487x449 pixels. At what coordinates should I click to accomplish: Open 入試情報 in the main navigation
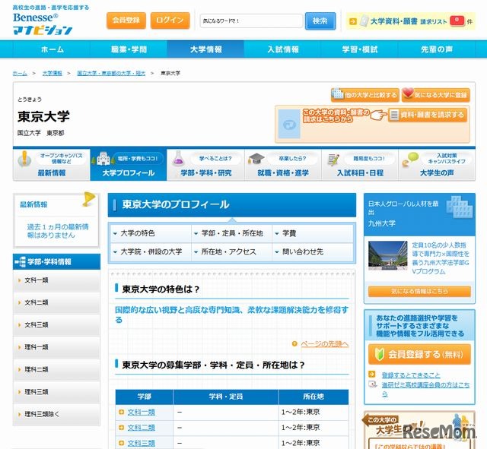point(282,49)
